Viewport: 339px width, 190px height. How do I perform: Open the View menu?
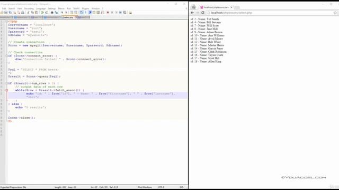coord(20,8)
